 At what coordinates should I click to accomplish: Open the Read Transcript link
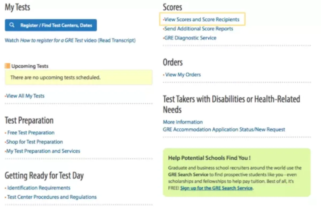click(x=117, y=40)
